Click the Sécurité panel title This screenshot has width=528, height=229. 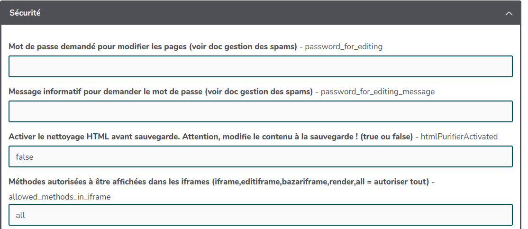(25, 13)
